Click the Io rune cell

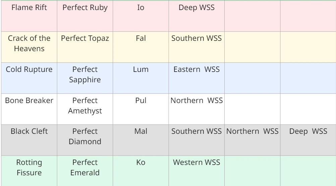pyautogui.click(x=141, y=8)
